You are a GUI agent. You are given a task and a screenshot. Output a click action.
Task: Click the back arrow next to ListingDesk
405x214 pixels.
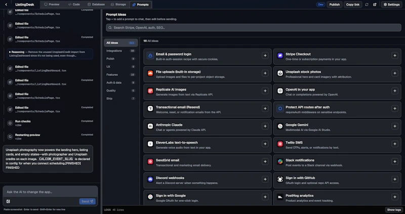pyautogui.click(x=6, y=5)
